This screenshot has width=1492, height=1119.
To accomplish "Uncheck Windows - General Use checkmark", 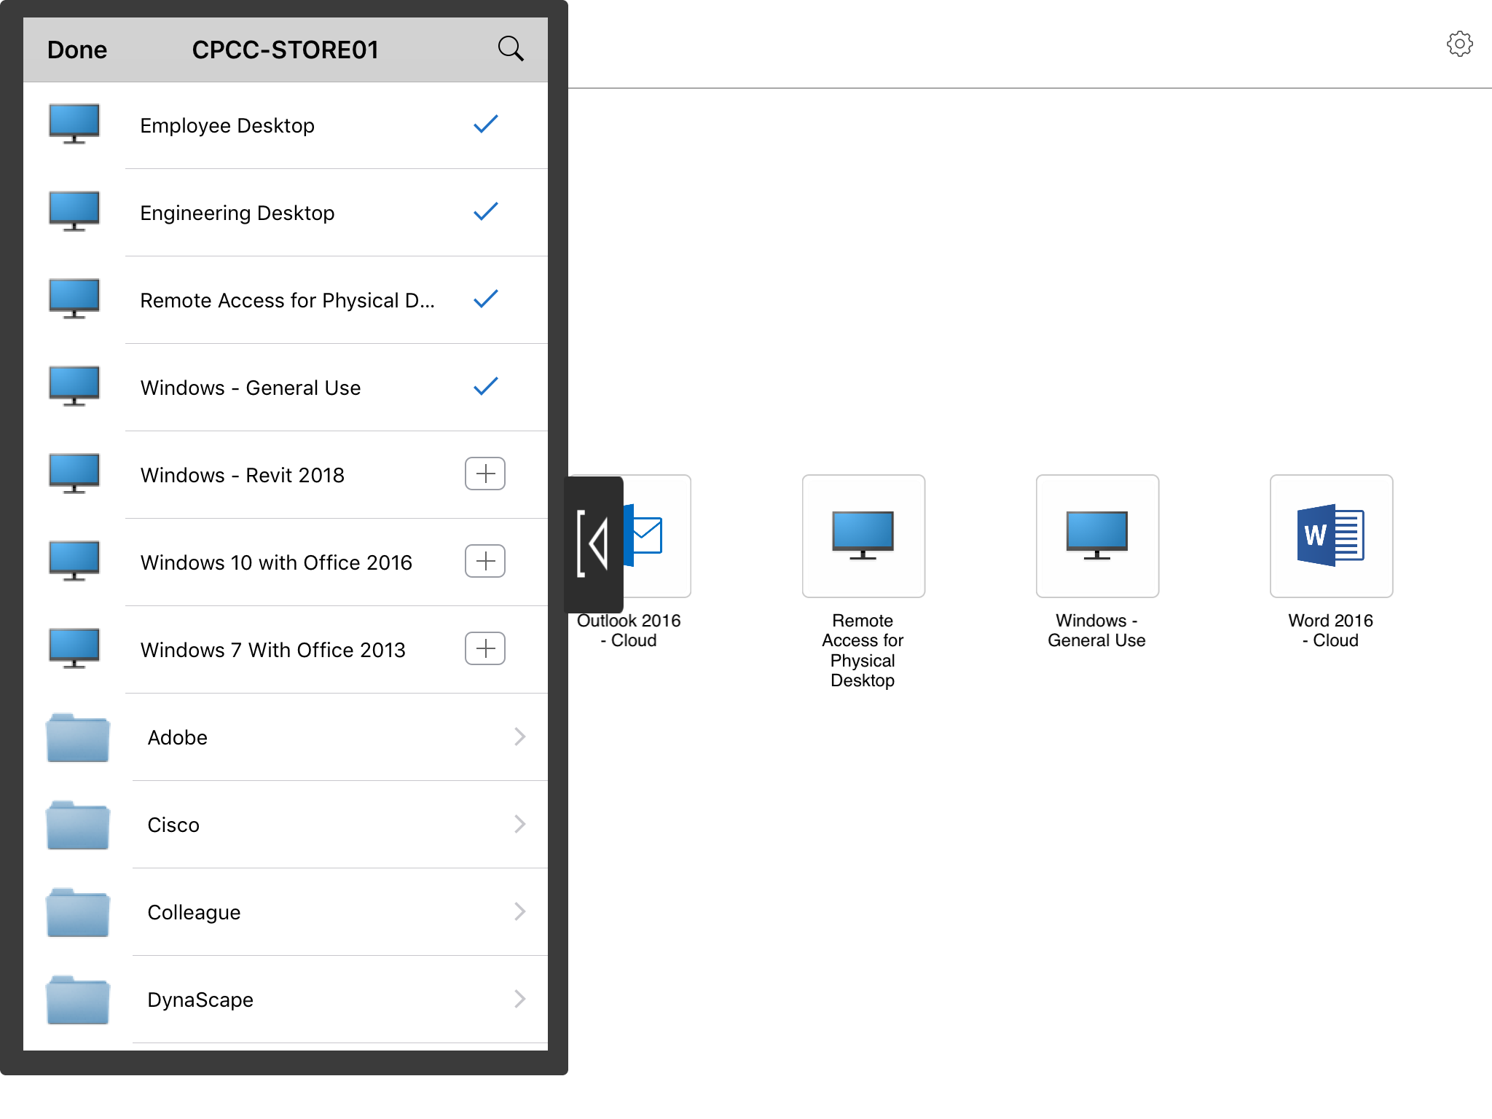I will pyautogui.click(x=485, y=387).
